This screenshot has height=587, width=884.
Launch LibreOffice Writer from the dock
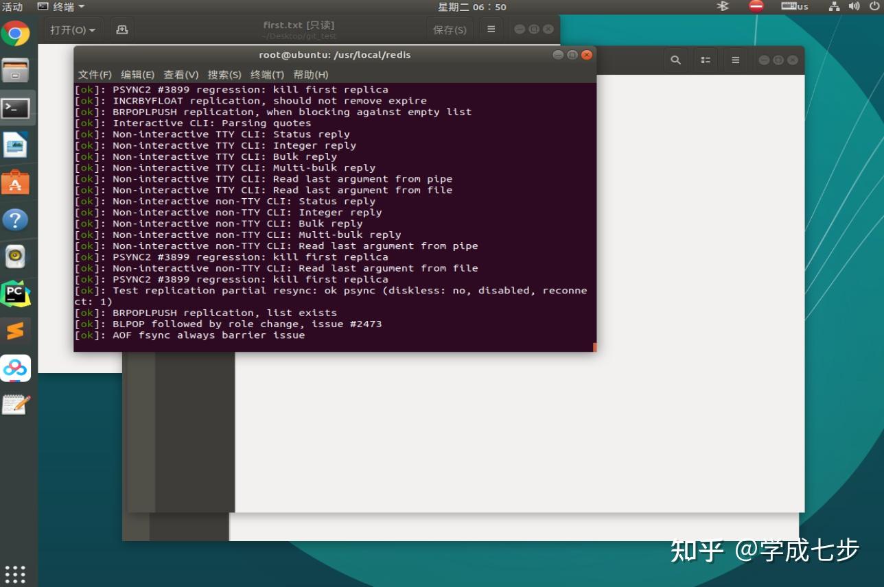point(15,145)
